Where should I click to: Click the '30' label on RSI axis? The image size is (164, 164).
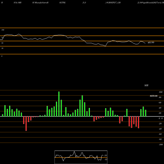click(x=2, y=48)
